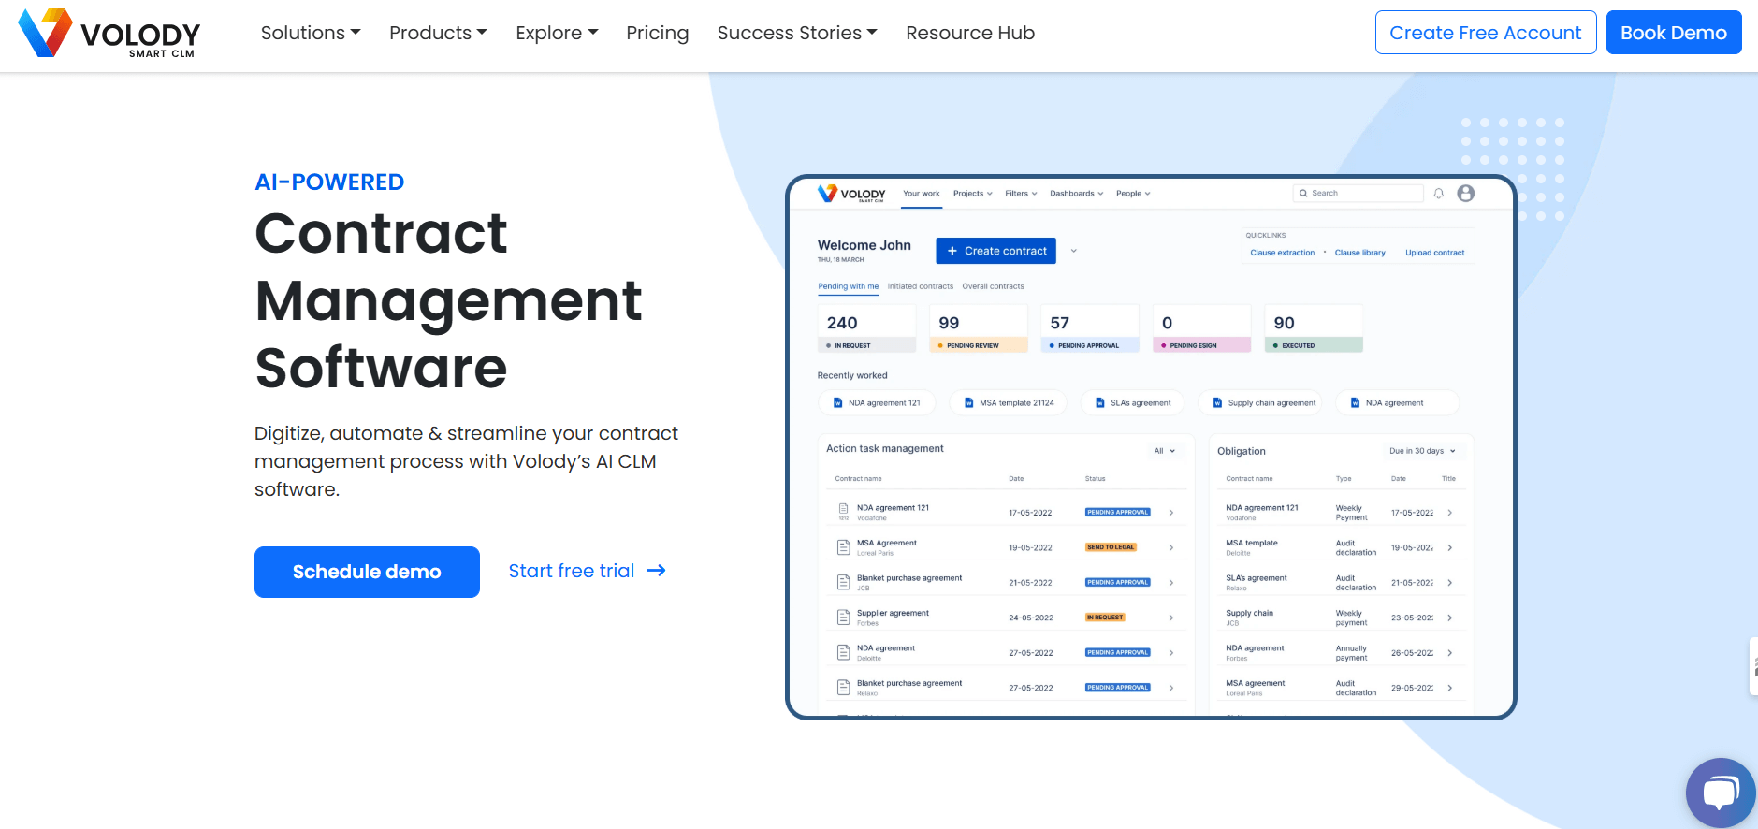Viewport: 1758px width, 829px height.
Task: Click Send to Legal status badge
Action: tap(1111, 547)
